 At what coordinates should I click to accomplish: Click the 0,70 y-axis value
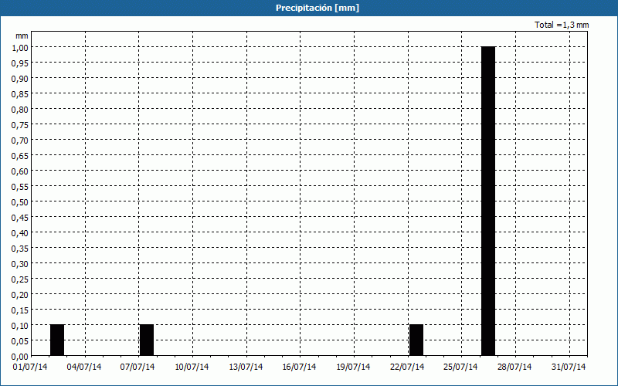pyautogui.click(x=20, y=140)
